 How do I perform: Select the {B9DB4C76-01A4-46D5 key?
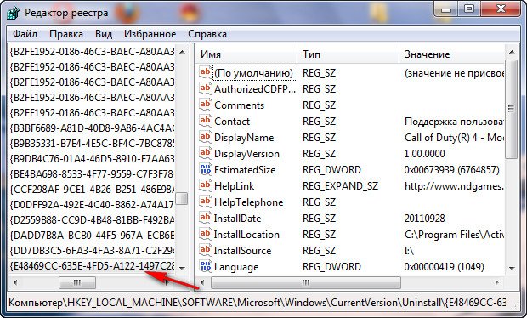coord(93,159)
